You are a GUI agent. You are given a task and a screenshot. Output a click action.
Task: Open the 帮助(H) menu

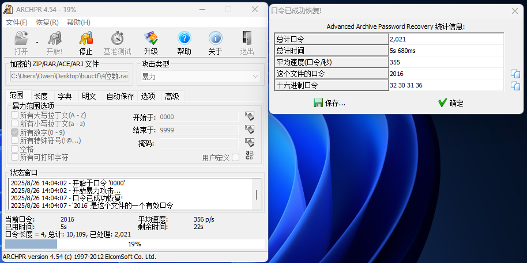tap(78, 22)
